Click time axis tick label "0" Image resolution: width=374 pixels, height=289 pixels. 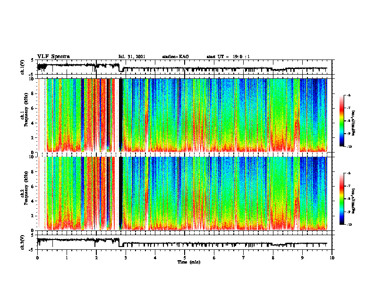(x=37, y=258)
